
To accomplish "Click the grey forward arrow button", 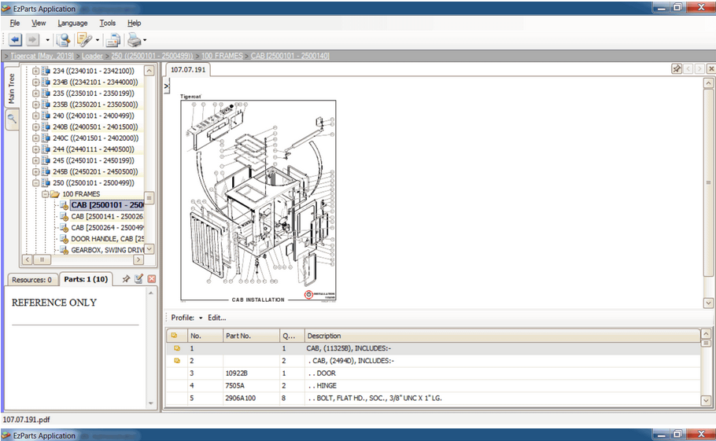I will click(x=32, y=40).
